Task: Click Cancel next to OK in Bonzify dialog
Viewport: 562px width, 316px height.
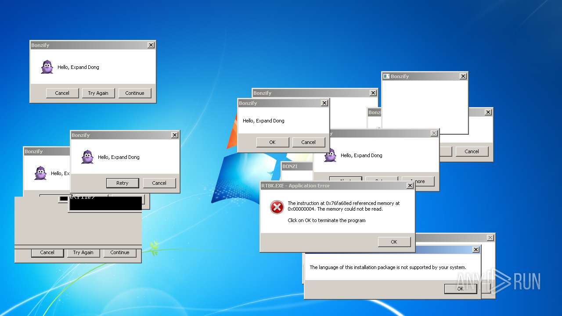Action: click(x=308, y=142)
